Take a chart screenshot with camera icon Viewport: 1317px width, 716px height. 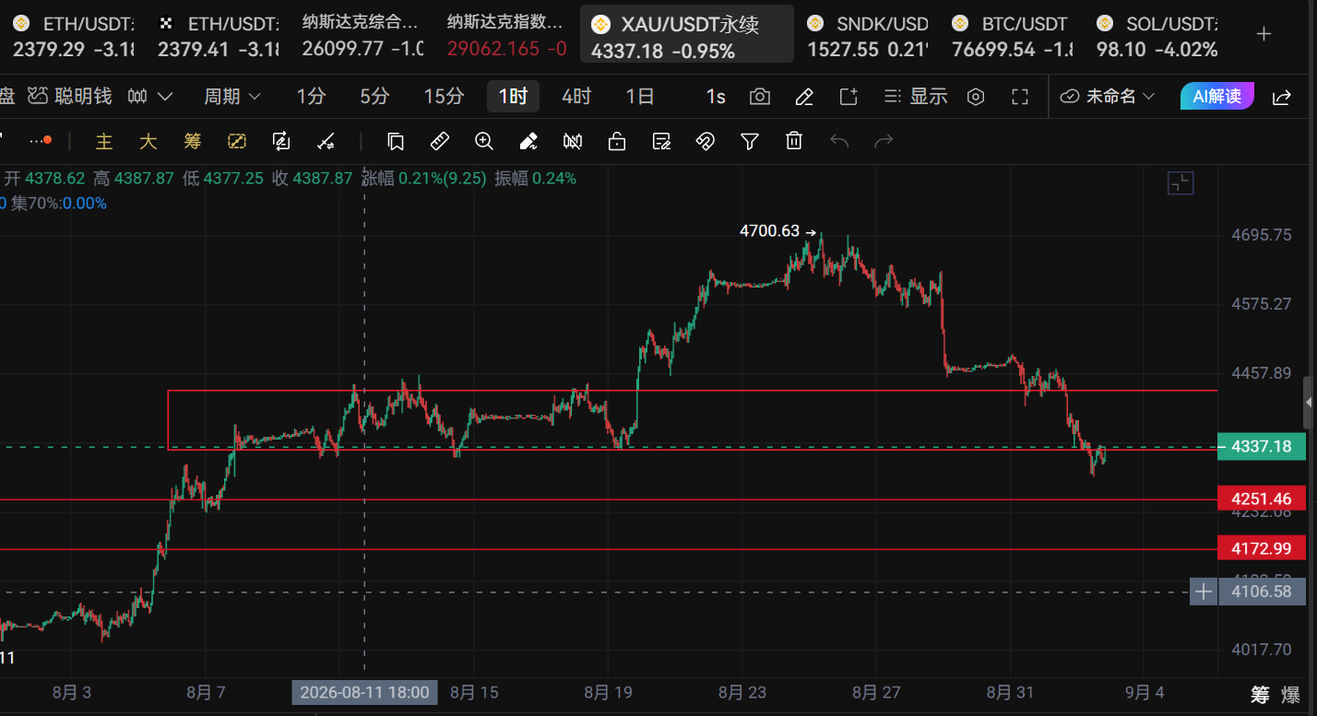point(759,96)
